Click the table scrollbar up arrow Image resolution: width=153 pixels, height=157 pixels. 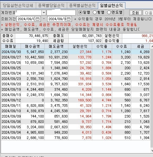point(152,46)
